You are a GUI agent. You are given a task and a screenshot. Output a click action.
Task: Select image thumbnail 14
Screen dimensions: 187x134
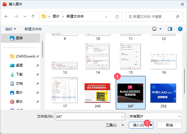coord(97,56)
